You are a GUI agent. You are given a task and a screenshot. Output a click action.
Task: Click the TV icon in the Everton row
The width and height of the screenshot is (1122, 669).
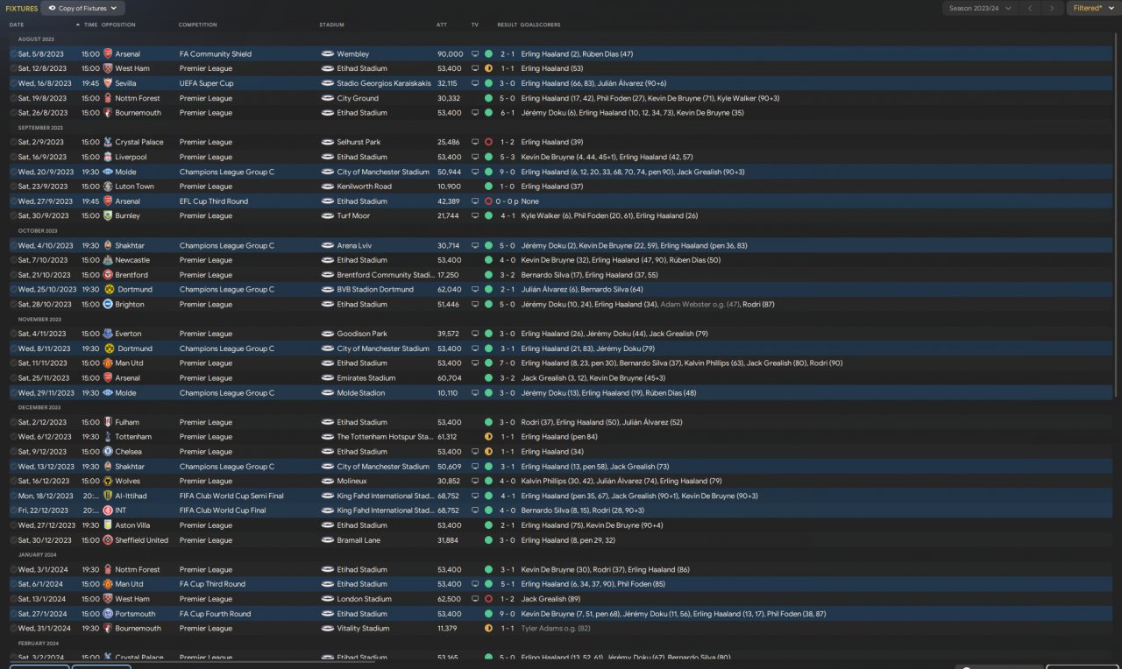coord(475,334)
